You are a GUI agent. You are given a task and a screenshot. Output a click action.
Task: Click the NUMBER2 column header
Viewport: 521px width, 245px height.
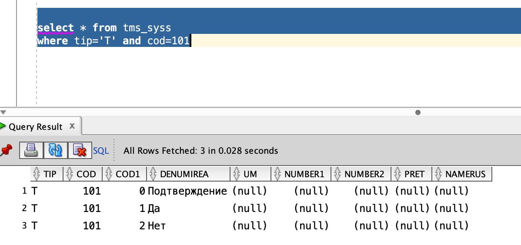(x=361, y=174)
